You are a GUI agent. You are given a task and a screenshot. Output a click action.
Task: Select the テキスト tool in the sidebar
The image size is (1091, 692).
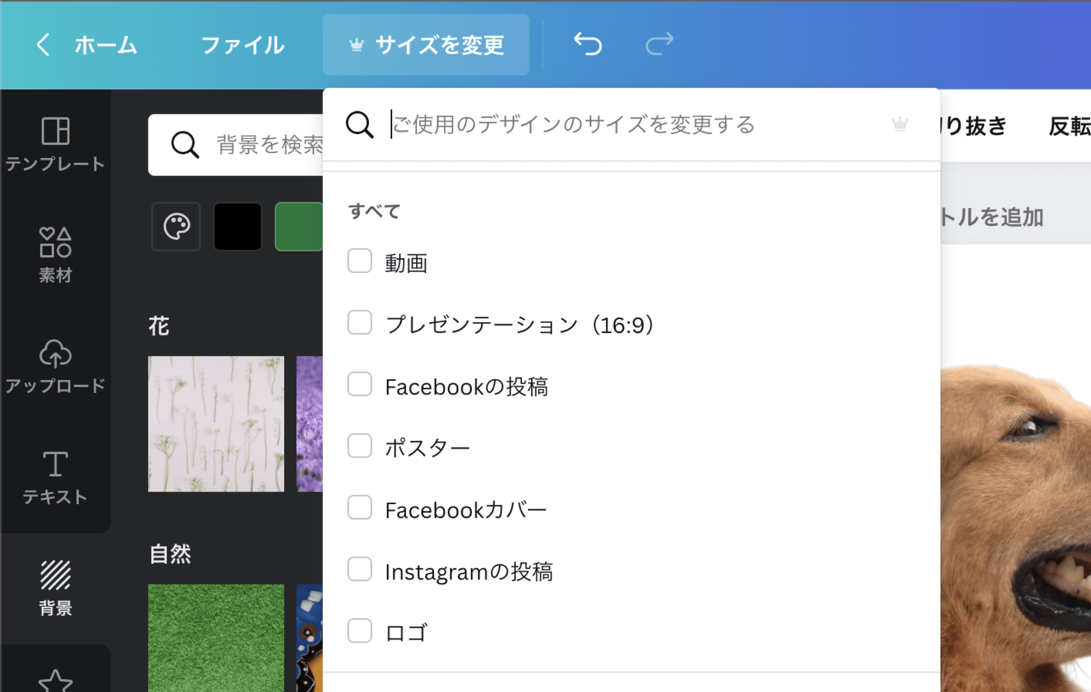(x=55, y=476)
